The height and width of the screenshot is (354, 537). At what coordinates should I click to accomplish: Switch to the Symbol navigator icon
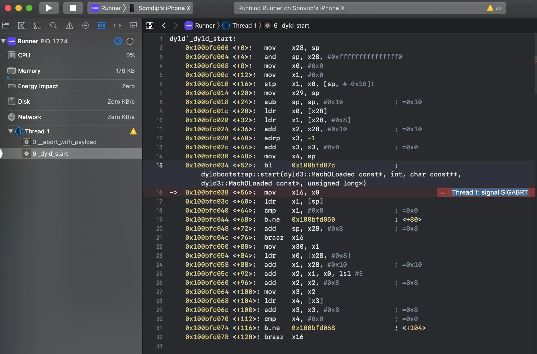pyautogui.click(x=37, y=26)
